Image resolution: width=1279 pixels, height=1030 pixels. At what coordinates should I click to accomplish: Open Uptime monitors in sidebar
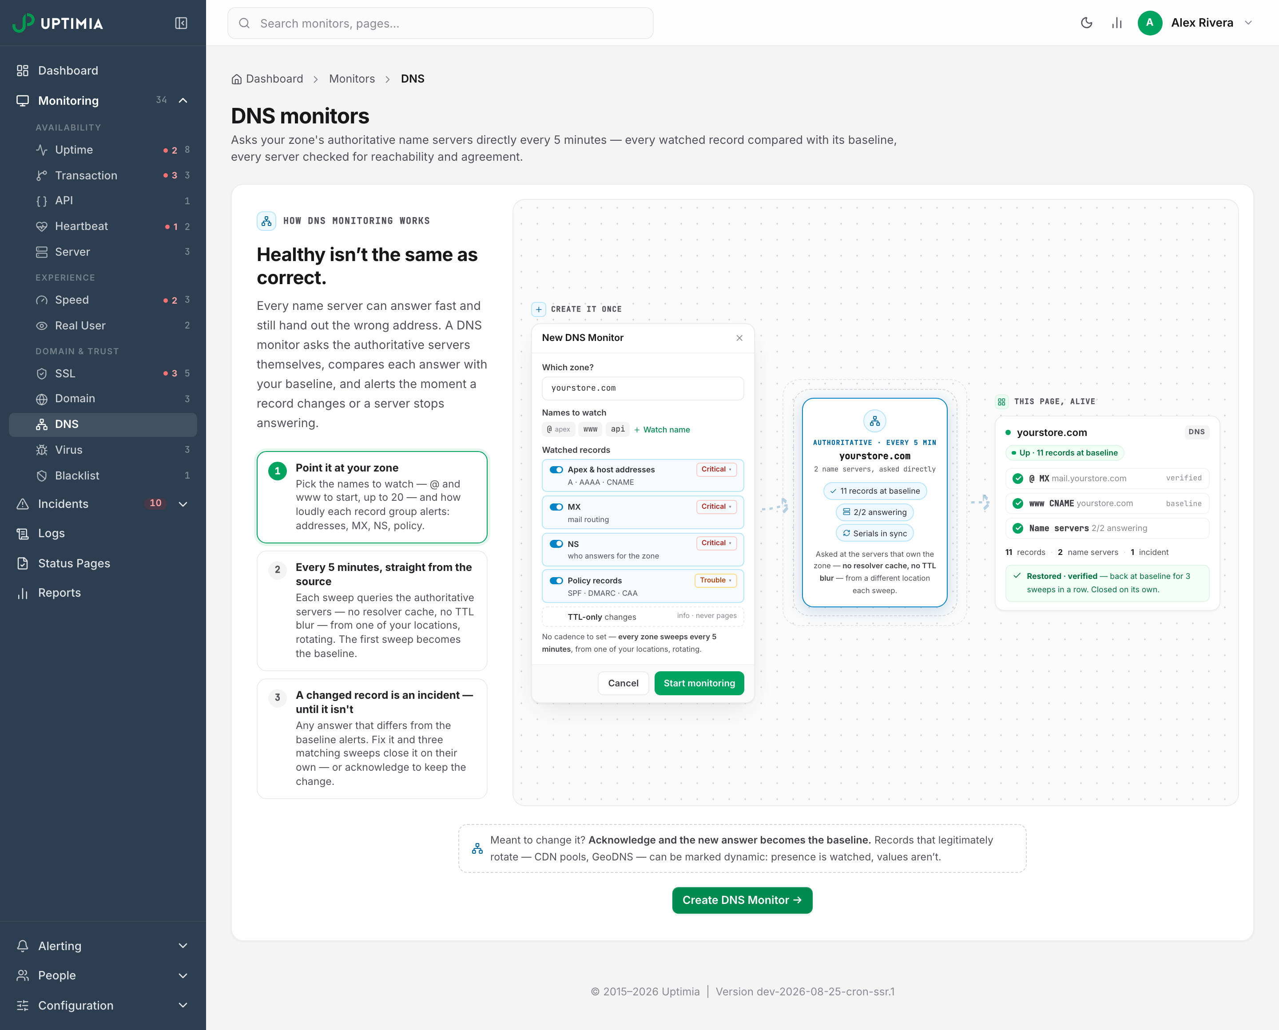(x=103, y=150)
